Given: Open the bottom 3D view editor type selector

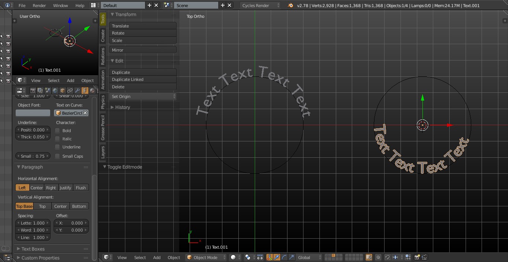Looking at the screenshot, I should pos(107,257).
